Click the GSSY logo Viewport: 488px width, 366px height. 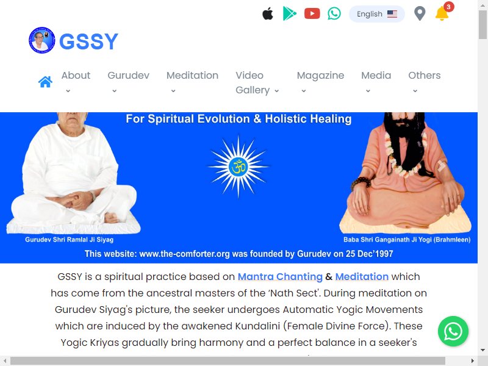click(x=73, y=40)
